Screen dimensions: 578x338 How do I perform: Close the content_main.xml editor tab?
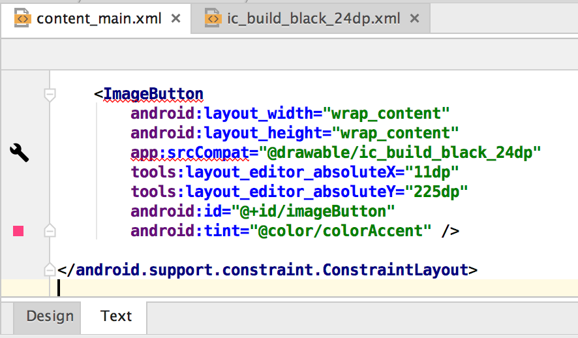175,18
